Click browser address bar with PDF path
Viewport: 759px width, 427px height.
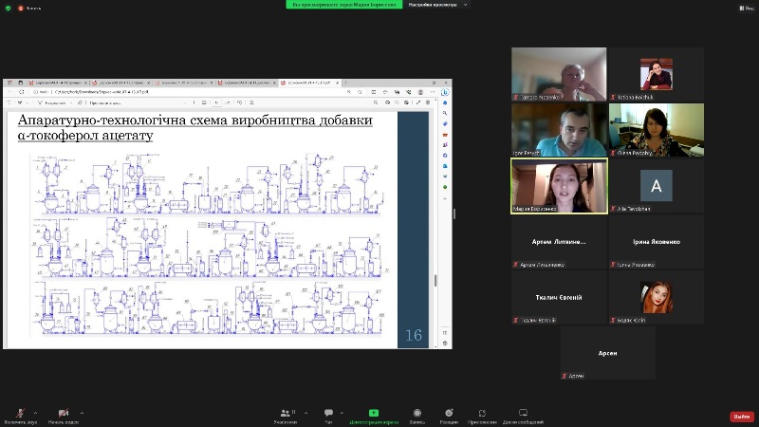(x=189, y=91)
